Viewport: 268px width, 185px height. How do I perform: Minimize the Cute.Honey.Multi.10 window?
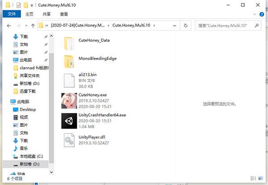click(228, 5)
